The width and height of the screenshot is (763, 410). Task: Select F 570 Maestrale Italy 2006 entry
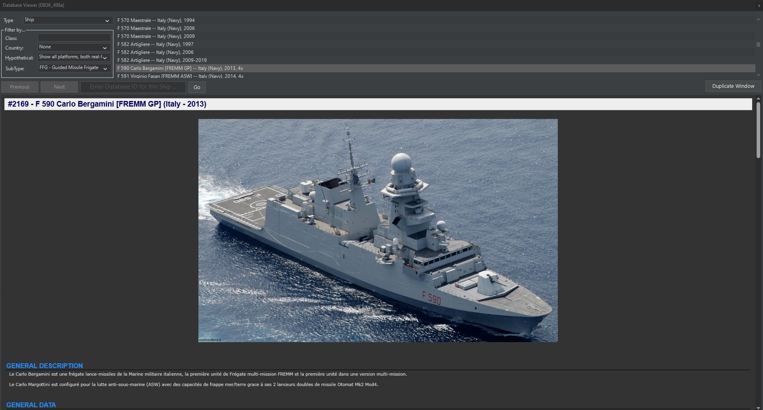[x=435, y=28]
